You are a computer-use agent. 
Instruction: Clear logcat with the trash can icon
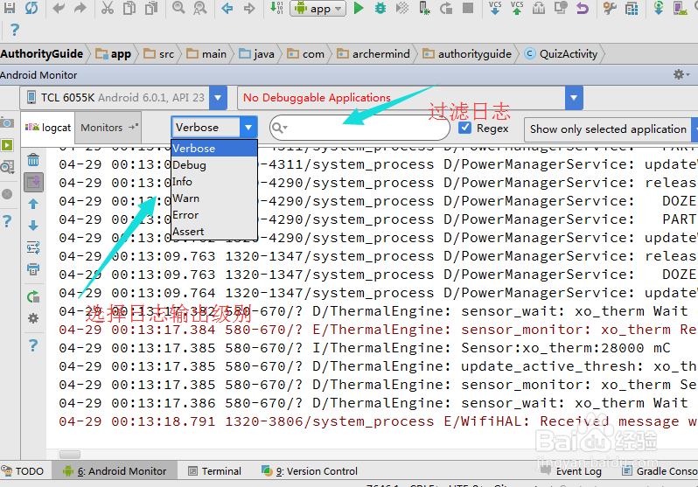coord(33,160)
